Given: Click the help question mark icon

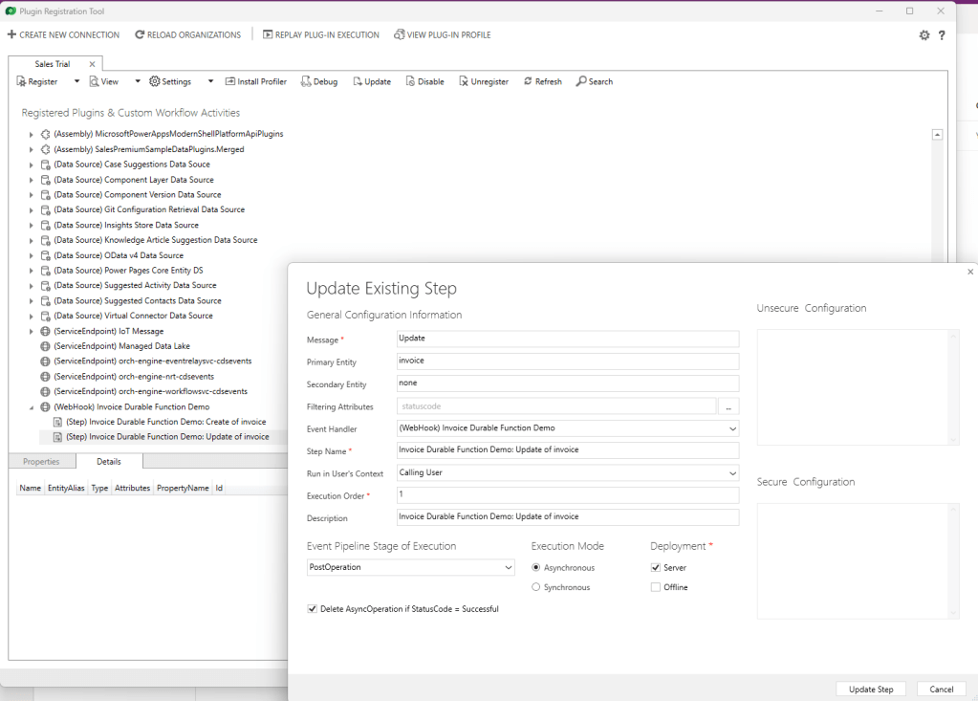Looking at the screenshot, I should click(942, 35).
